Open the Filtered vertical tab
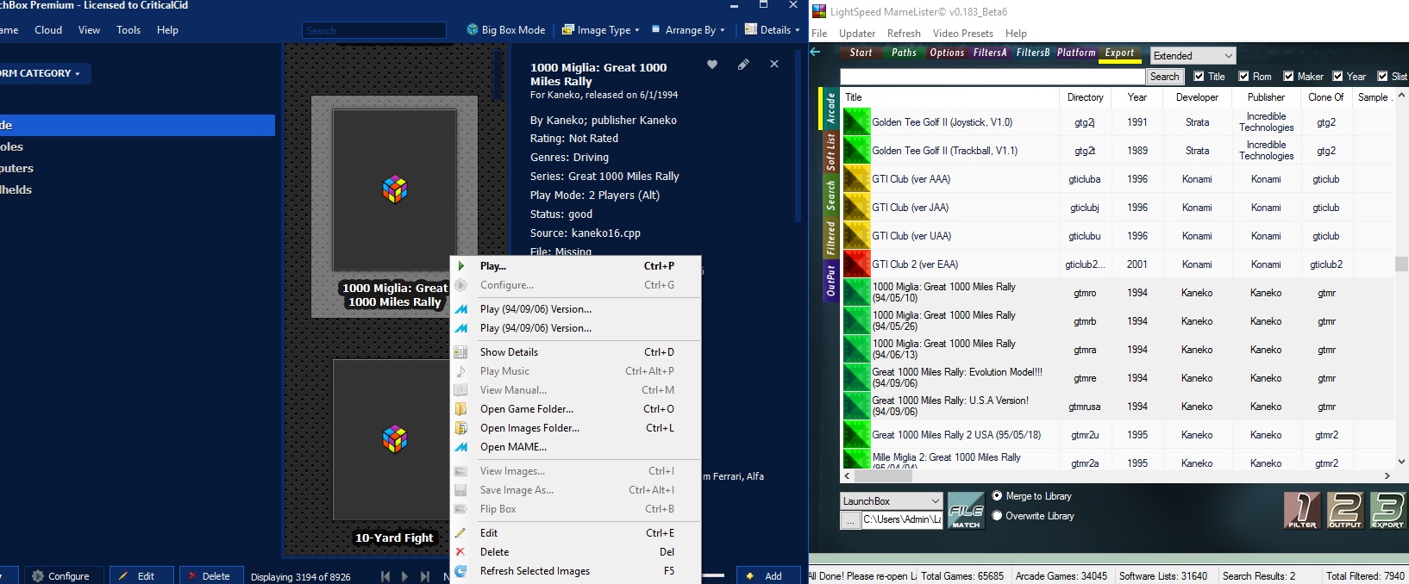Screen dimensions: 1409x584 [830, 239]
